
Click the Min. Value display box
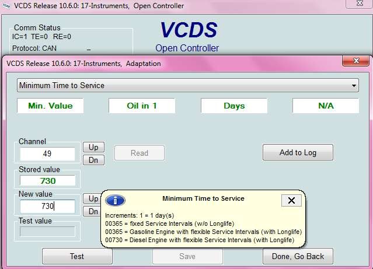tap(50, 106)
